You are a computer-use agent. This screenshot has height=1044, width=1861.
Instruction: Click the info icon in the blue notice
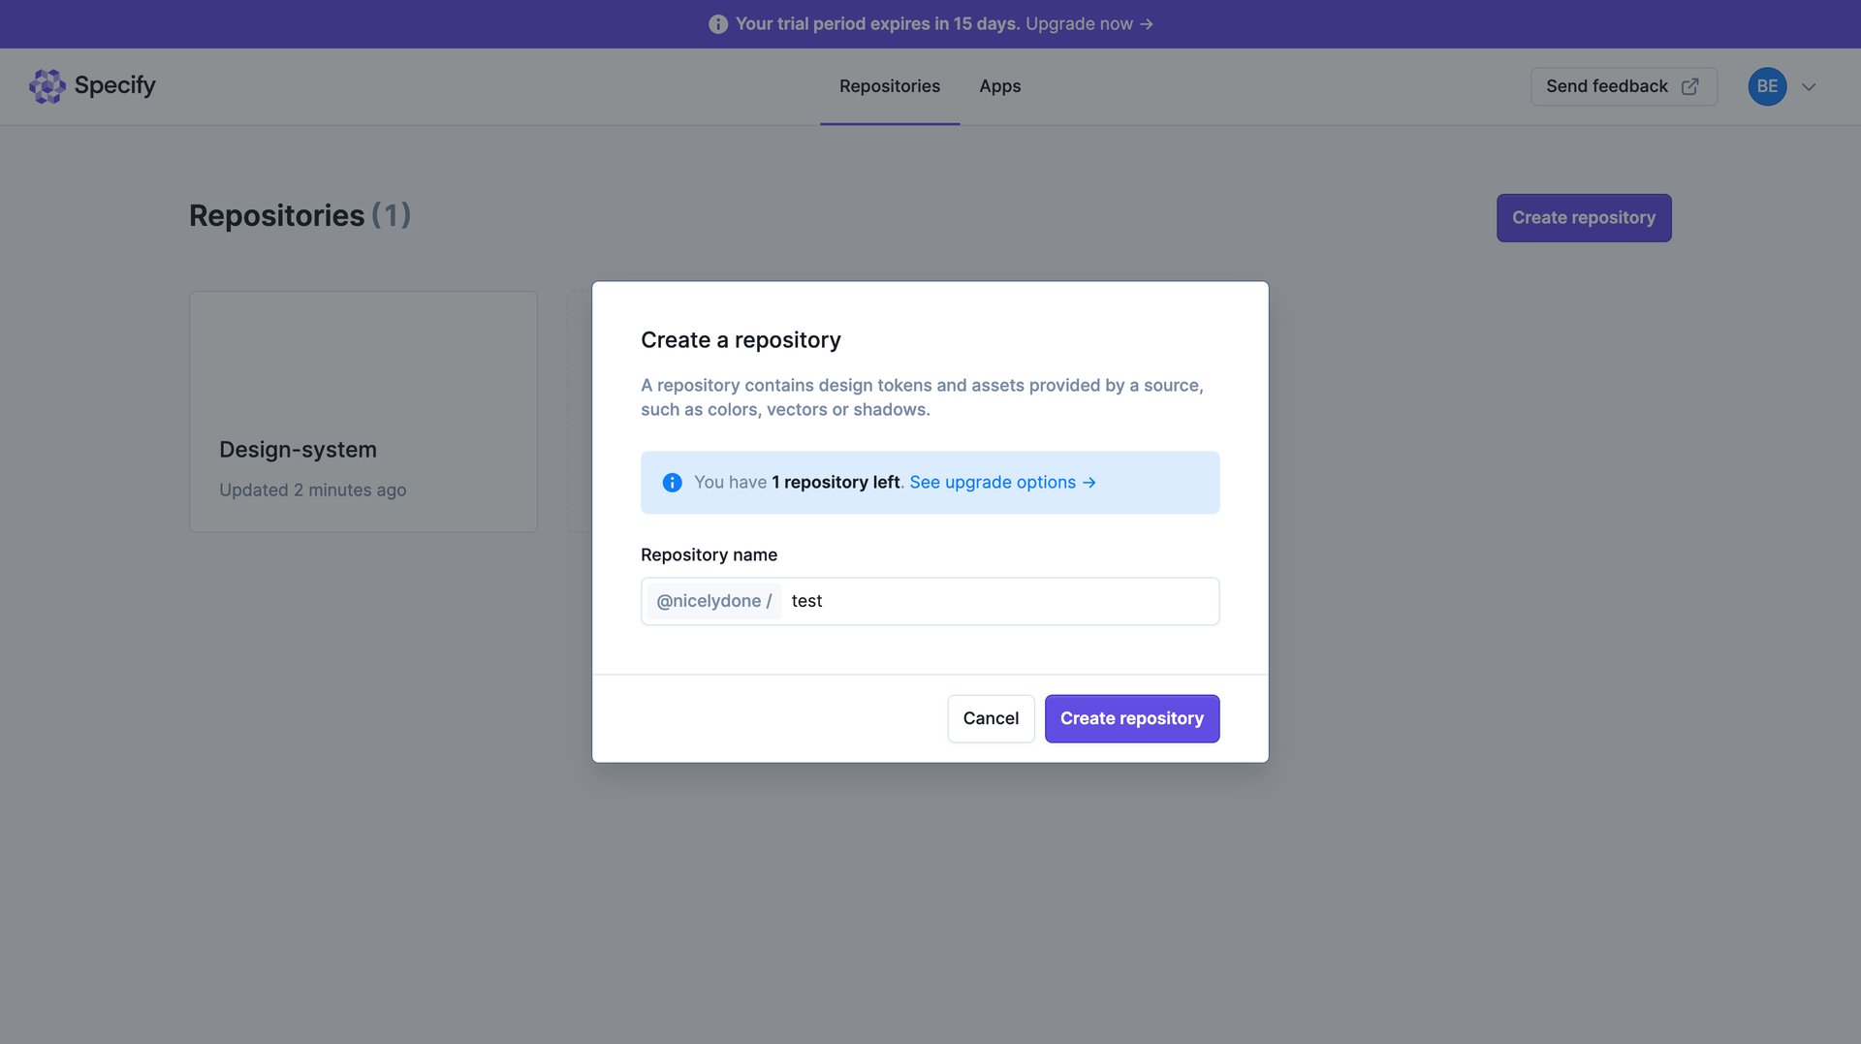tap(672, 482)
